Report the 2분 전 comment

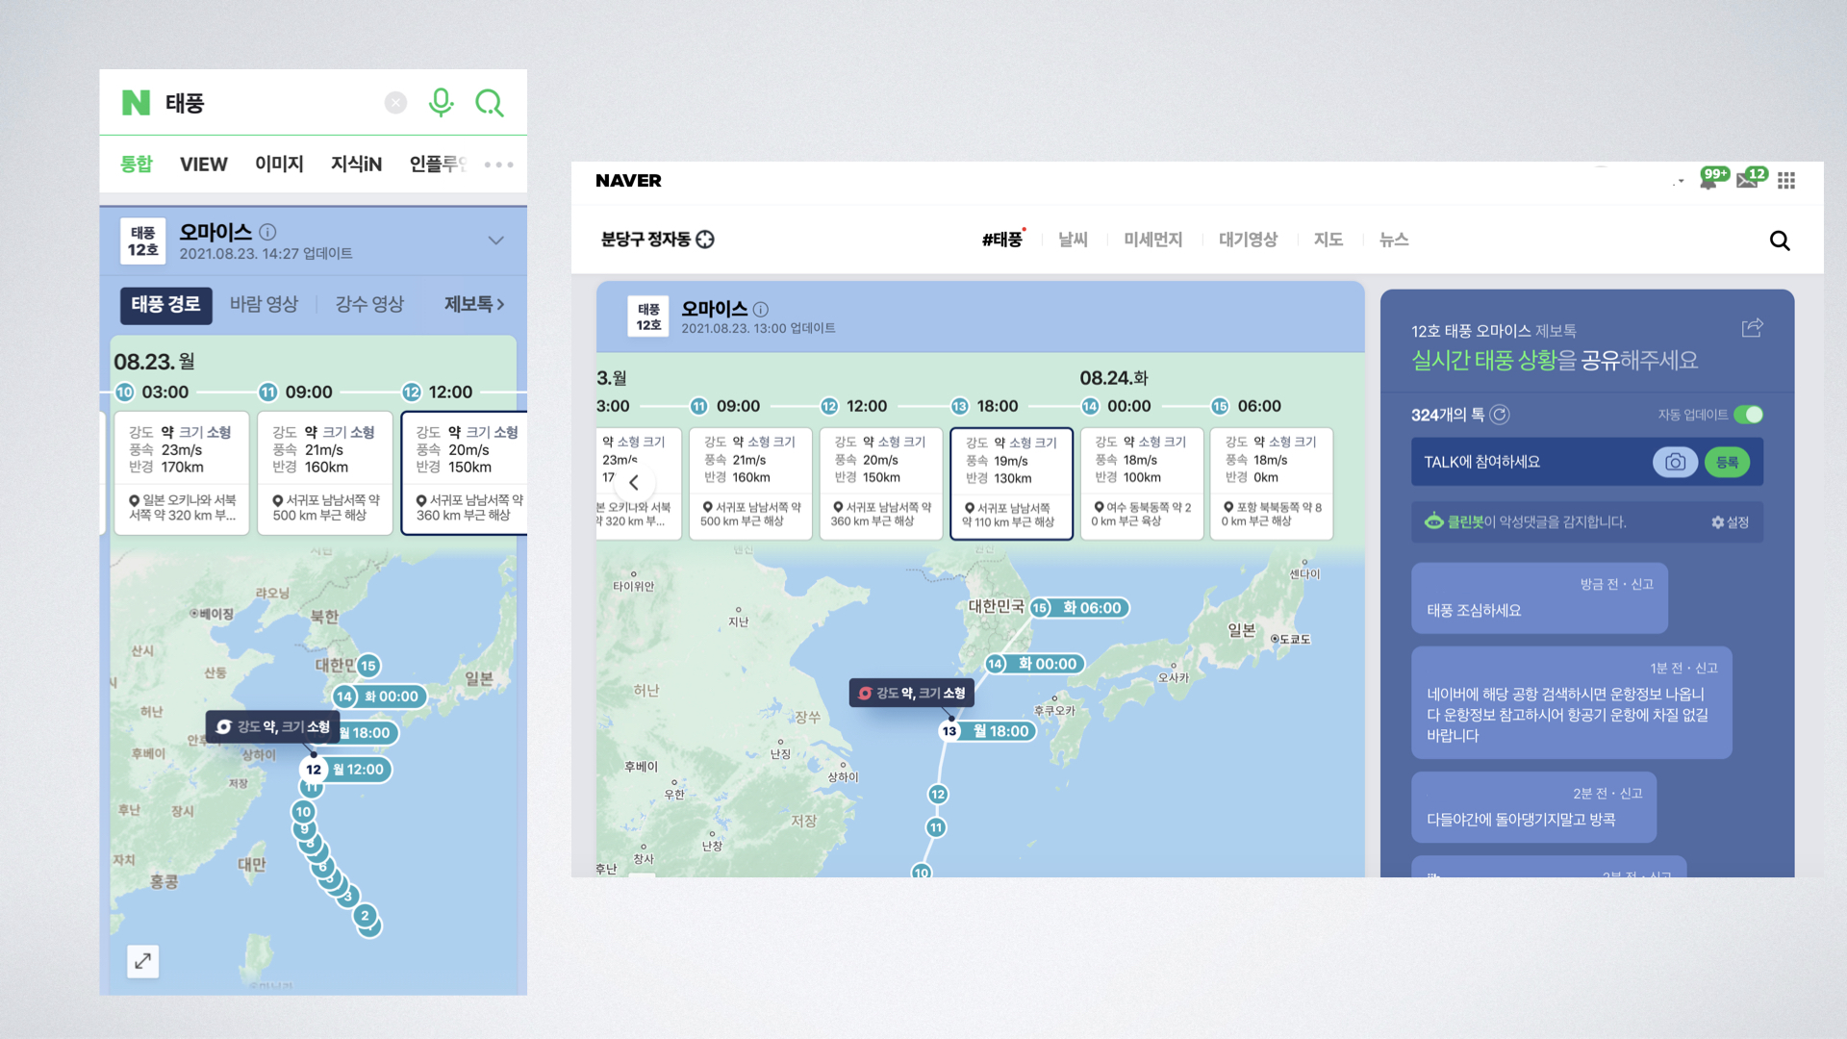click(x=1631, y=794)
